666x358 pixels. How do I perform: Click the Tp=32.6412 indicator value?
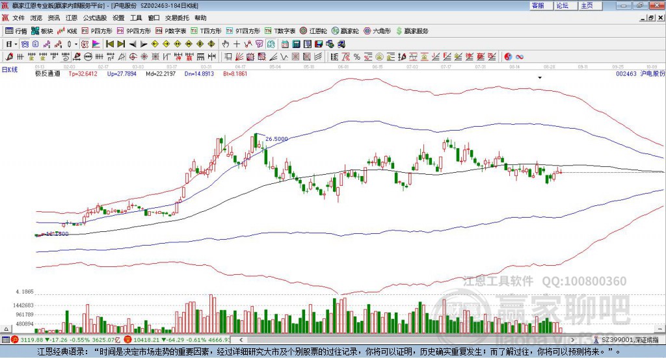[83, 74]
